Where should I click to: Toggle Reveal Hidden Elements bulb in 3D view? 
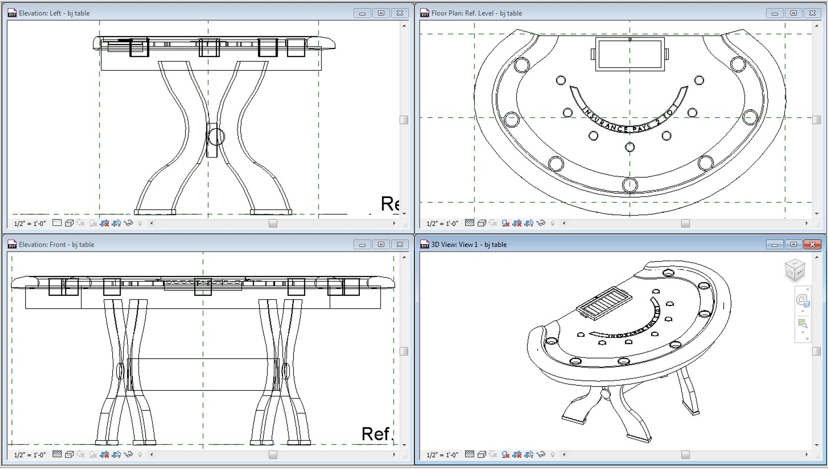click(553, 455)
